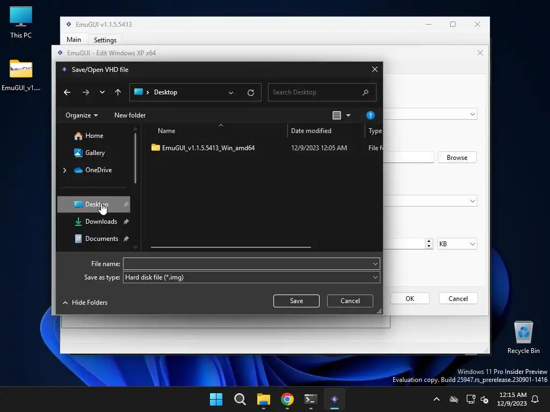This screenshot has width=550, height=412.
Task: Cancel the Save/Open VHD dialog
Action: point(350,301)
